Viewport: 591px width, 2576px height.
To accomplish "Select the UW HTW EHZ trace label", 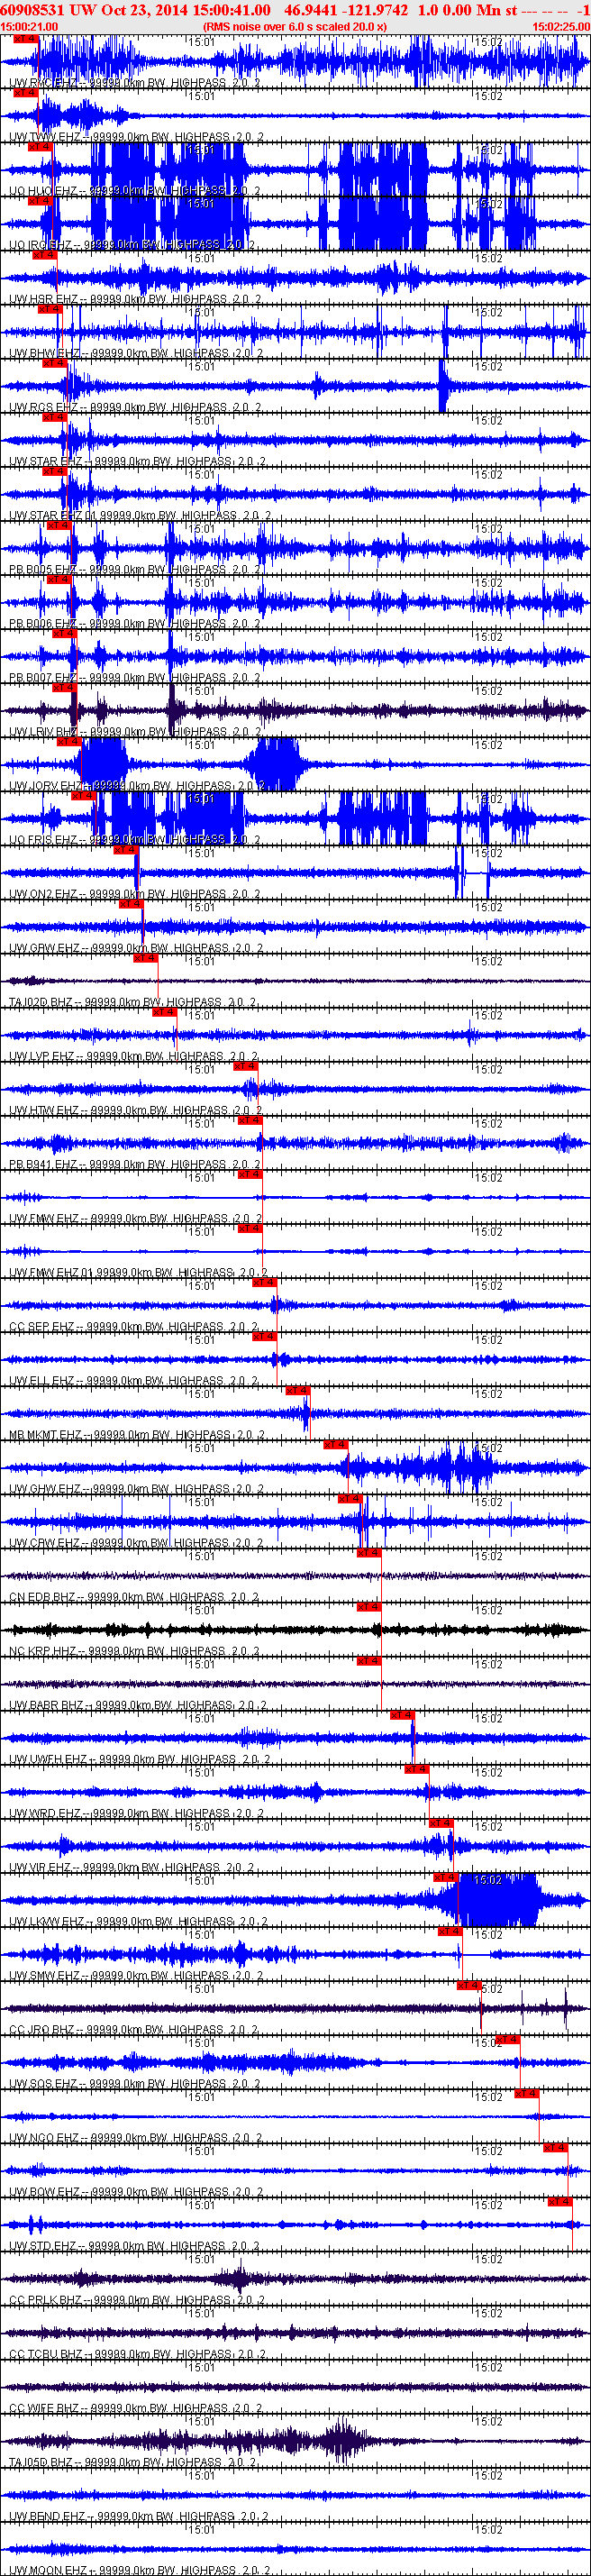I will tap(136, 1110).
